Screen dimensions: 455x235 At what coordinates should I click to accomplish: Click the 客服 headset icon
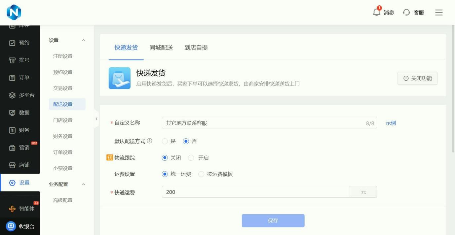point(406,13)
